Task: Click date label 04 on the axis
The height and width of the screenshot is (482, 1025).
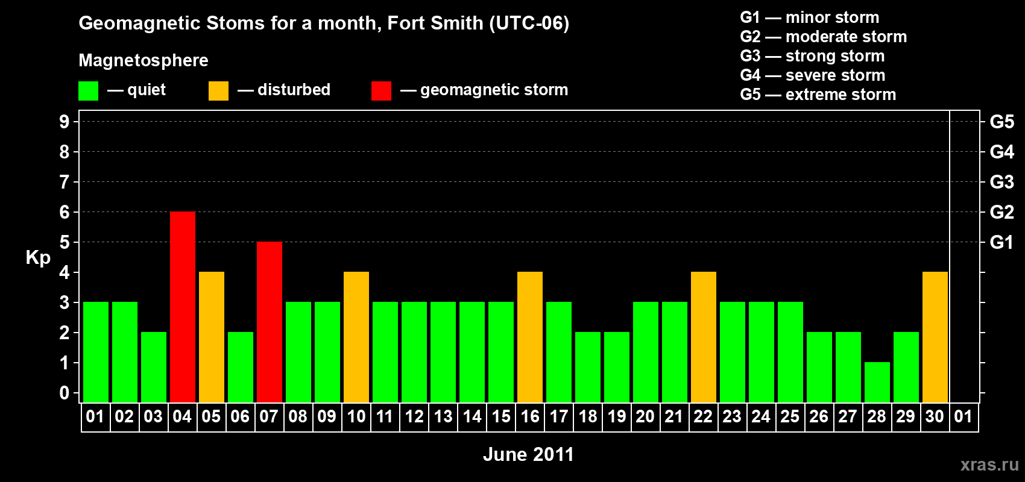Action: coord(182,417)
